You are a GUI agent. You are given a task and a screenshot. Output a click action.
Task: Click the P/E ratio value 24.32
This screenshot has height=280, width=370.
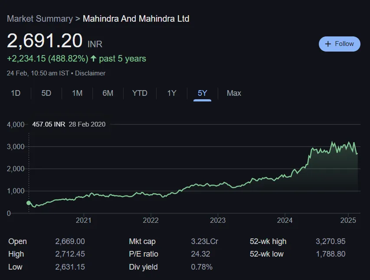(x=200, y=254)
